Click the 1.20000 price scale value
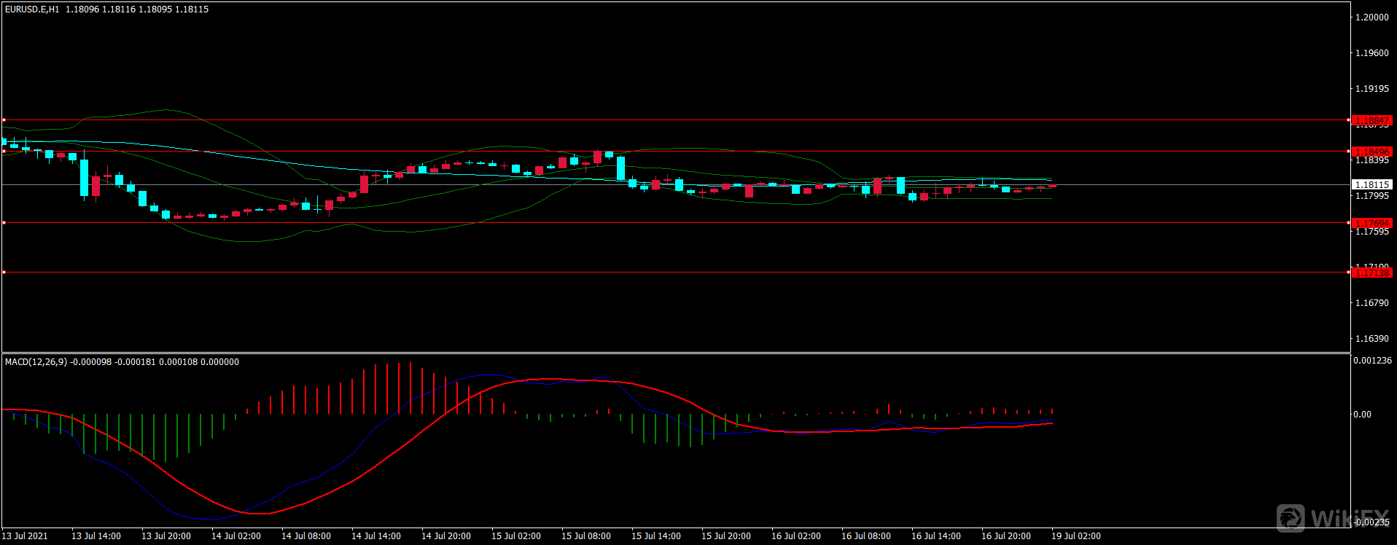 click(1371, 17)
